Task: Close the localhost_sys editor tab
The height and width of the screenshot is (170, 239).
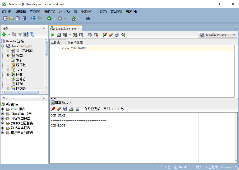Action: tap(79, 28)
